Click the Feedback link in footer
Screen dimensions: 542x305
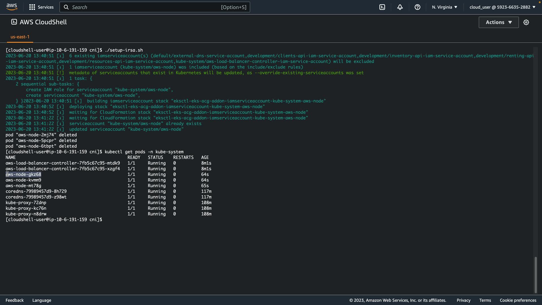15,300
